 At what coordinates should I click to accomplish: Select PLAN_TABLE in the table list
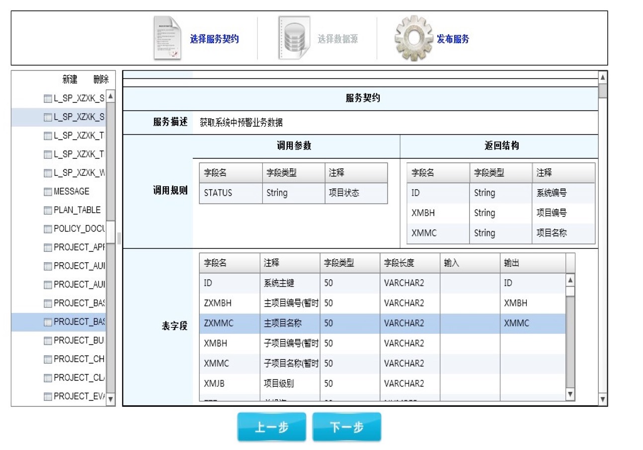pyautogui.click(x=77, y=210)
